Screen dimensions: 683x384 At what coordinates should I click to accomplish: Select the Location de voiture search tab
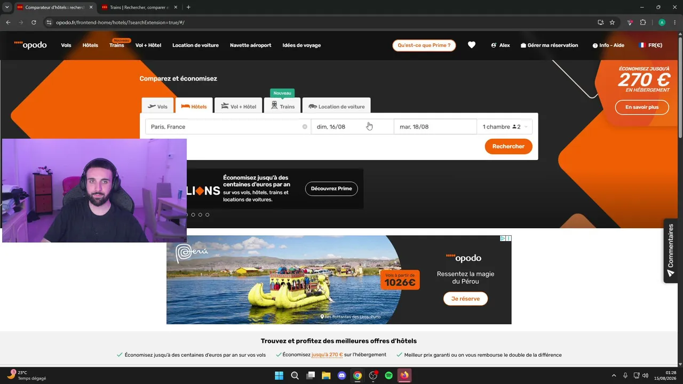[x=337, y=106]
